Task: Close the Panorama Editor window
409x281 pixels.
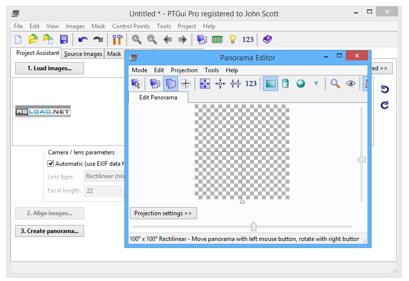Action: click(x=357, y=55)
